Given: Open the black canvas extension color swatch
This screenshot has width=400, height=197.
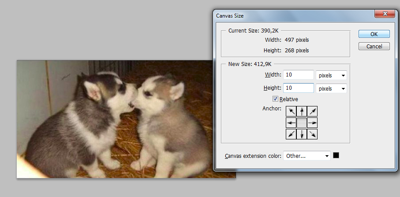Looking at the screenshot, I should 336,155.
